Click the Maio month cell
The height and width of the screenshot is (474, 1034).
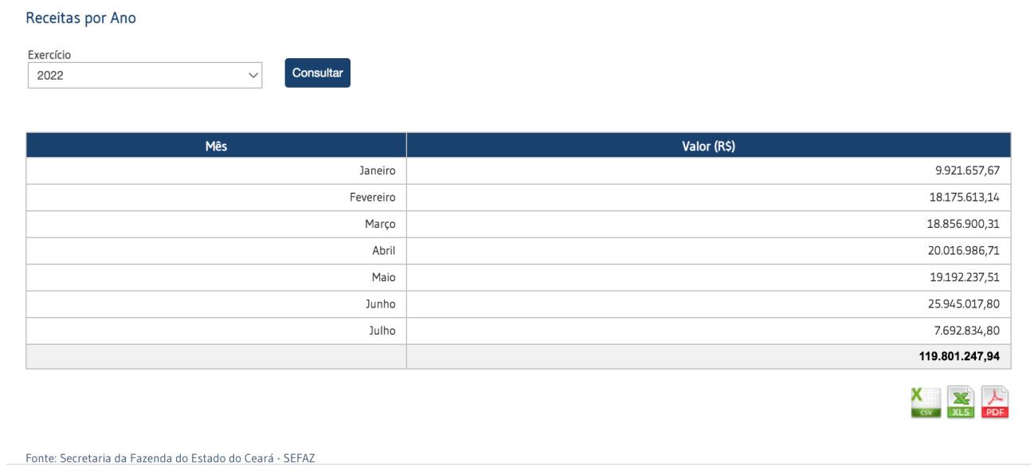click(x=383, y=277)
